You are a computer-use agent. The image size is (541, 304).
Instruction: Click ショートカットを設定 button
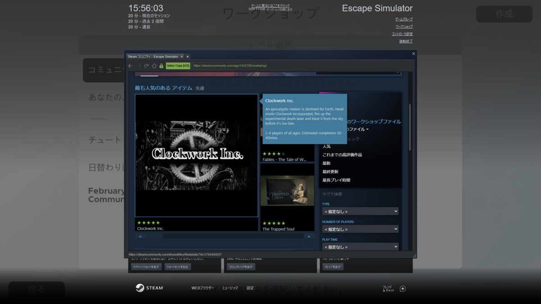[x=177, y=267]
